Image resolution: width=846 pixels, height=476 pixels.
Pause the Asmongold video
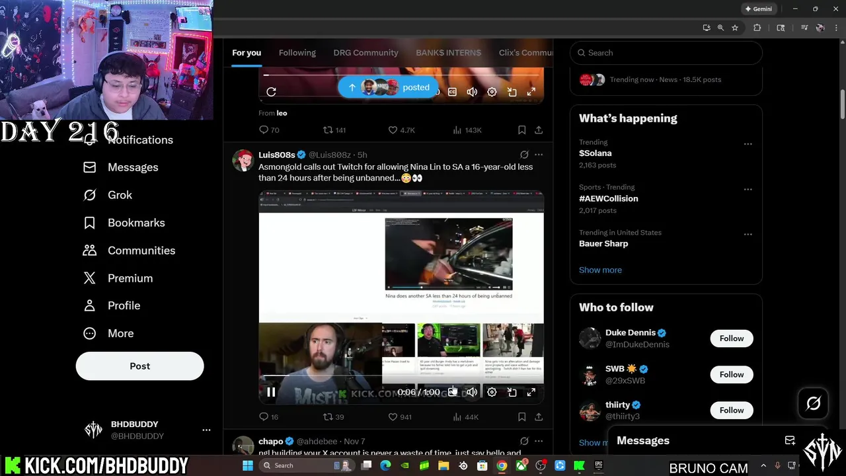tap(271, 392)
